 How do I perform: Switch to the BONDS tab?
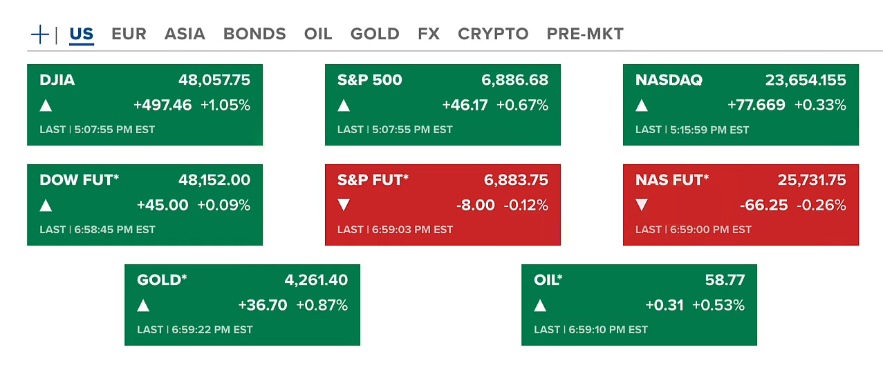point(254,34)
